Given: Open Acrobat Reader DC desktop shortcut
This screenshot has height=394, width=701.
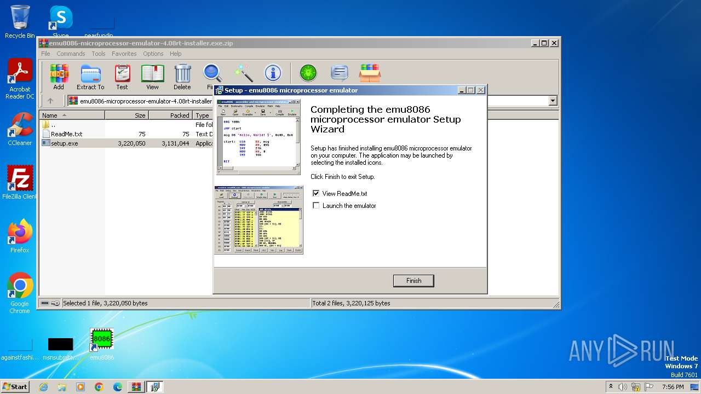Looking at the screenshot, I should (20, 79).
